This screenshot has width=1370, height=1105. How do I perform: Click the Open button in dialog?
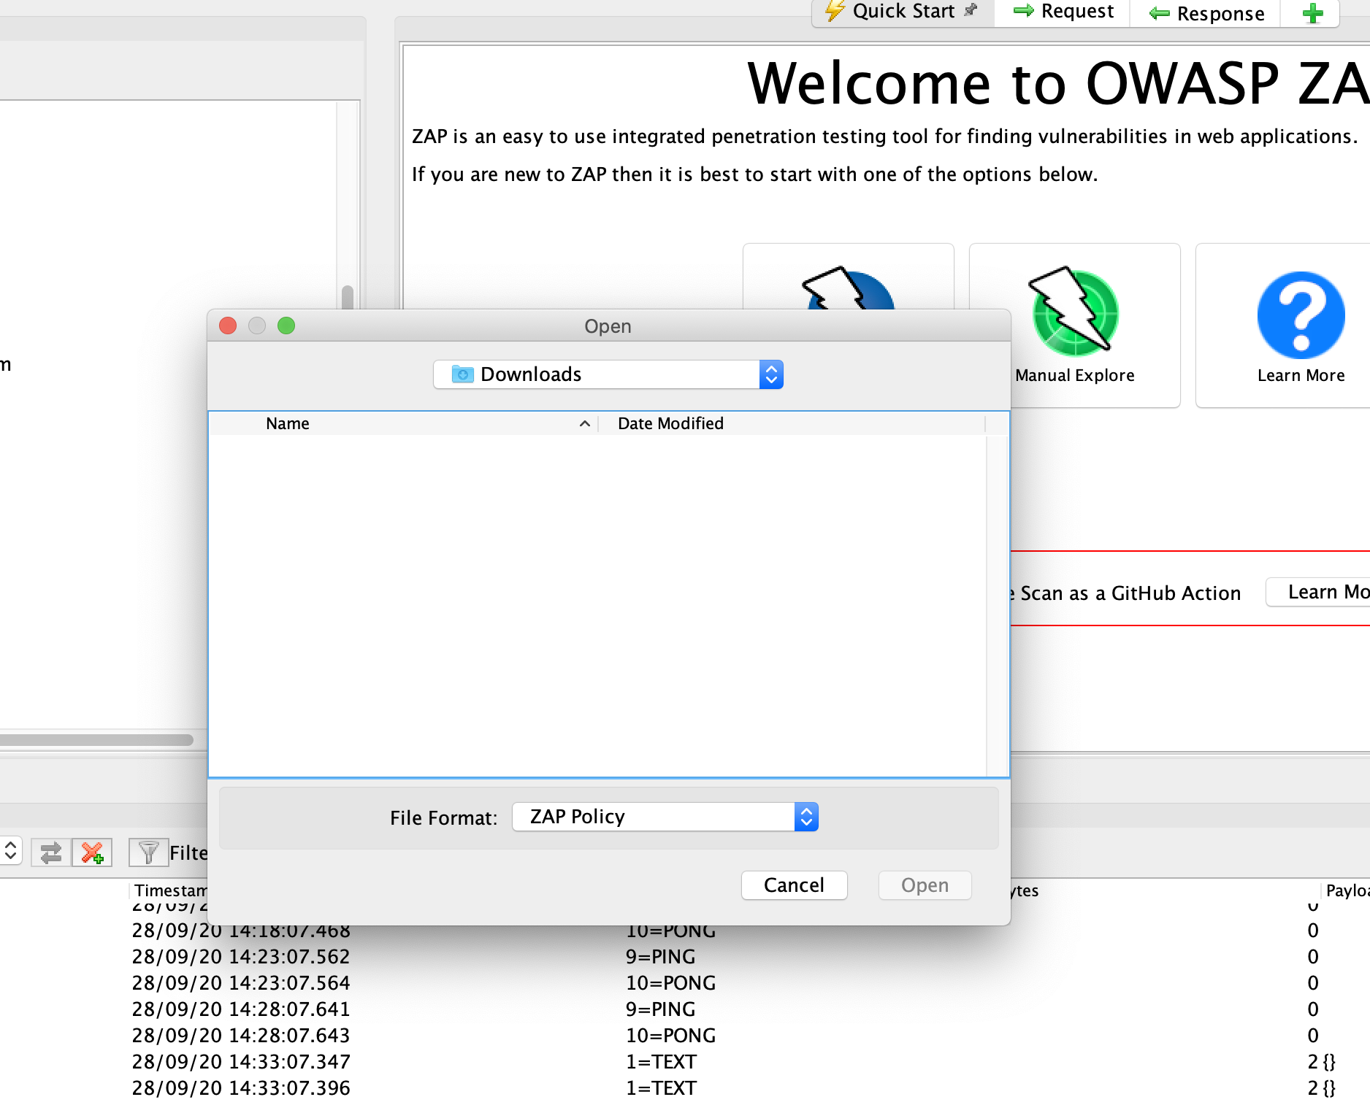tap(925, 885)
